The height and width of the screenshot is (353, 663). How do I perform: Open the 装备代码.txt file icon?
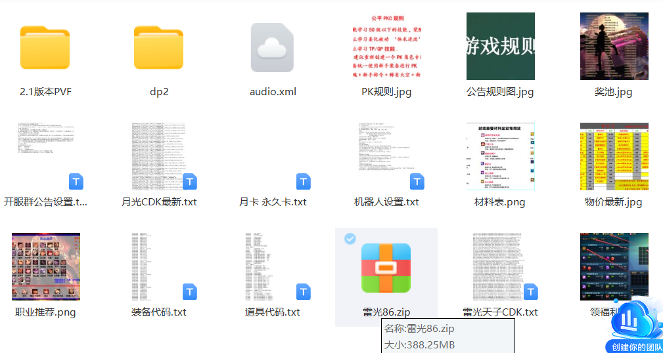click(159, 266)
